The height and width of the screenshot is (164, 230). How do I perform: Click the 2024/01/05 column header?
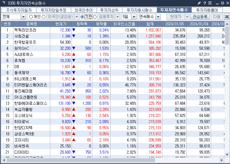(175, 24)
